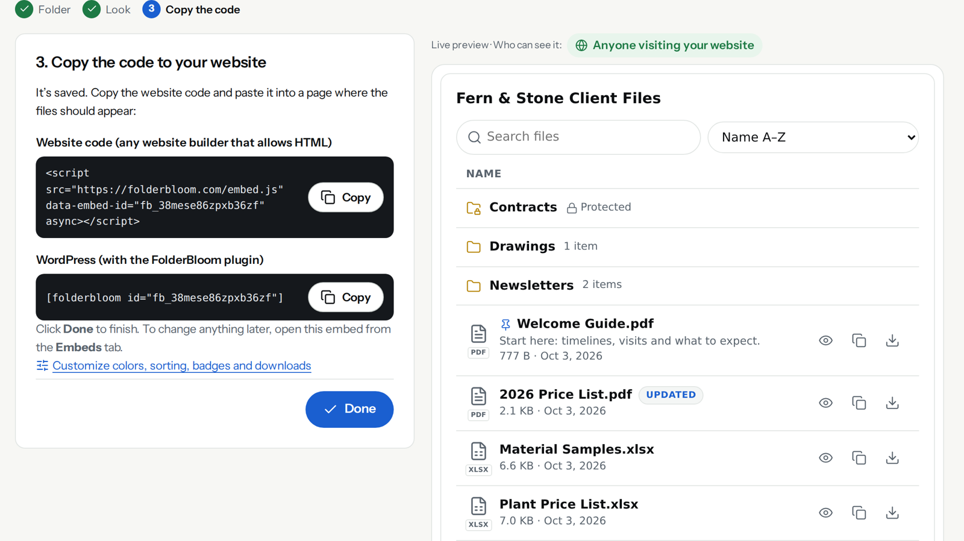This screenshot has height=541, width=964.
Task: Click the search magnifier icon
Action: pyautogui.click(x=474, y=137)
